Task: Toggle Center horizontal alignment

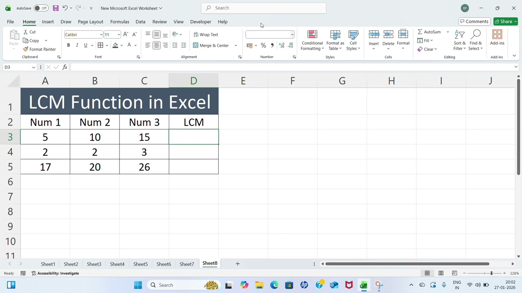Action: 157,46
